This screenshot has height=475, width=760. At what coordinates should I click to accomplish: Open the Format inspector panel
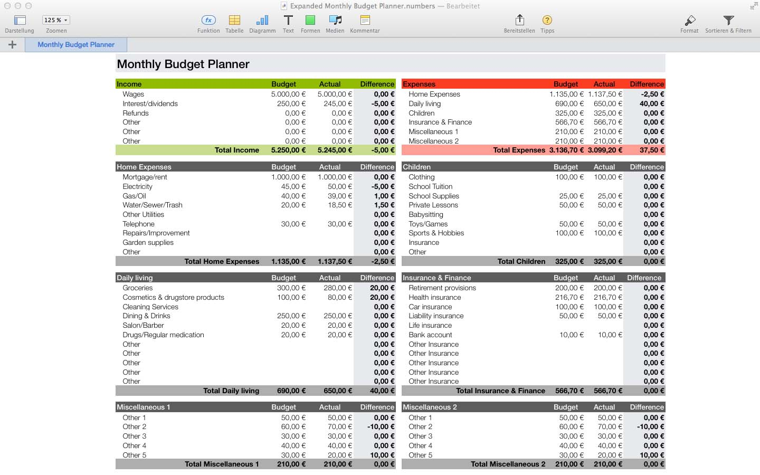point(689,21)
